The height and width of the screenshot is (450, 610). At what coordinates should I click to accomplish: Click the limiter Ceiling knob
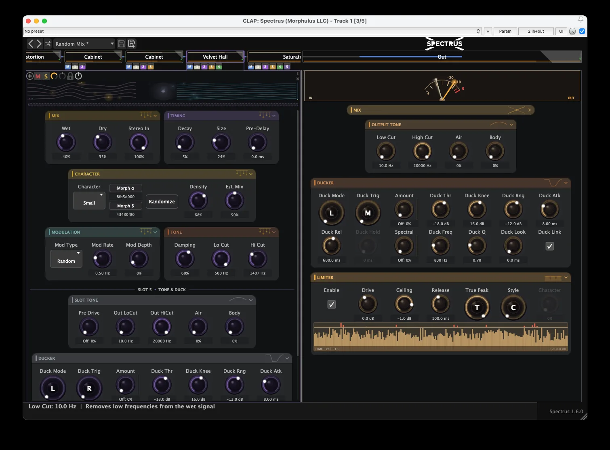click(404, 304)
